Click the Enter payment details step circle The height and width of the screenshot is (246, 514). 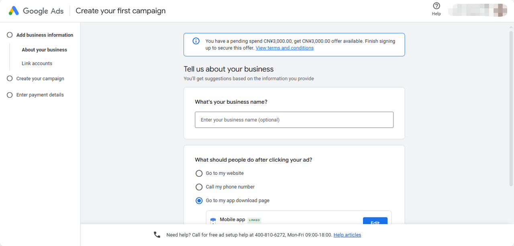click(10, 95)
